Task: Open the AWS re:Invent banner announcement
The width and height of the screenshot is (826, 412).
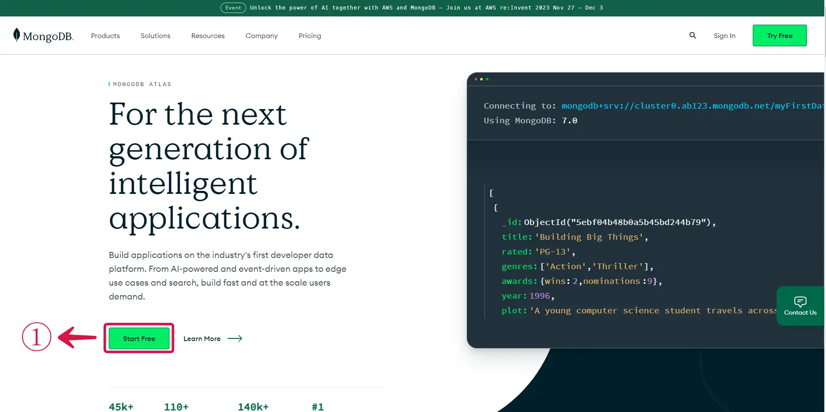Action: click(426, 8)
